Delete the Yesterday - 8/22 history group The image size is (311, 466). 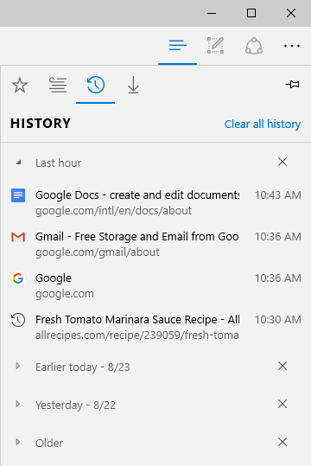(282, 404)
